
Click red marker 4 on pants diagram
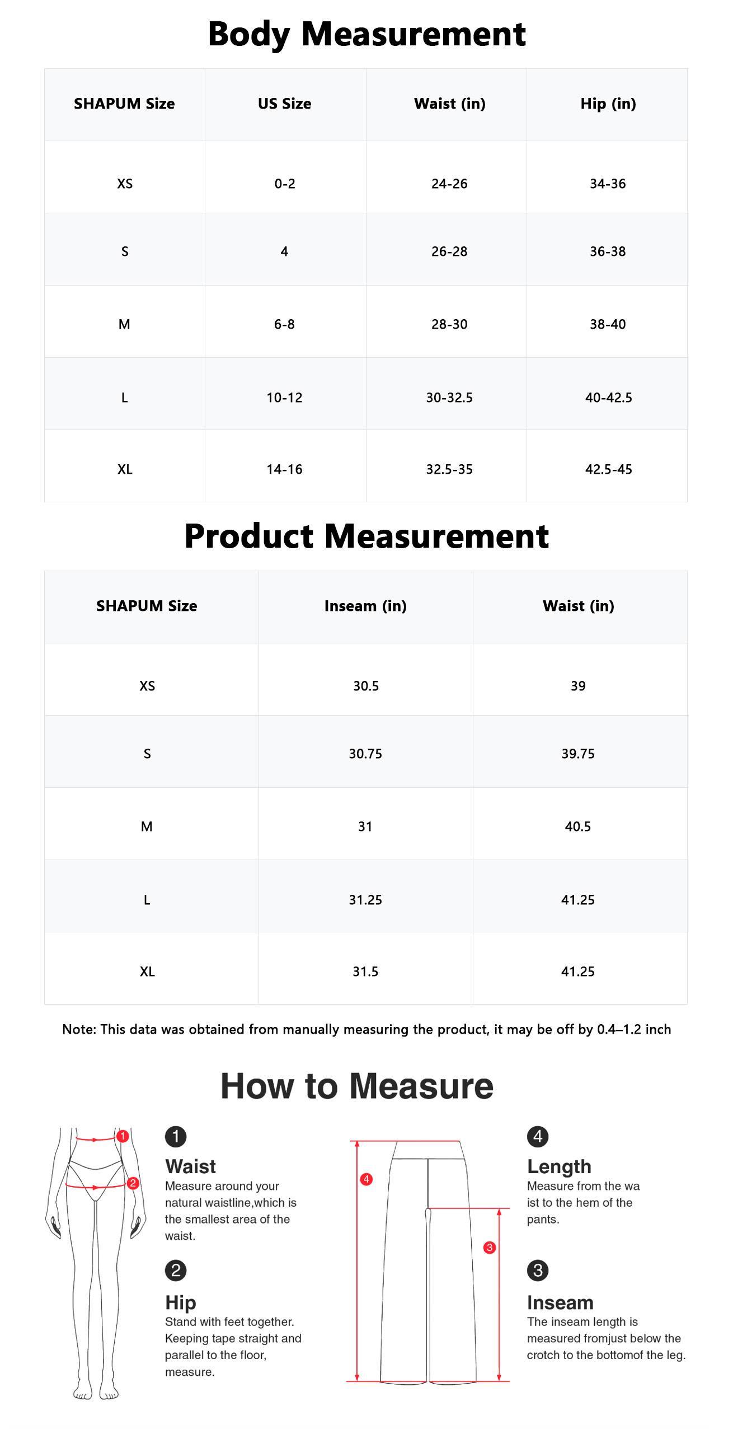[366, 1179]
